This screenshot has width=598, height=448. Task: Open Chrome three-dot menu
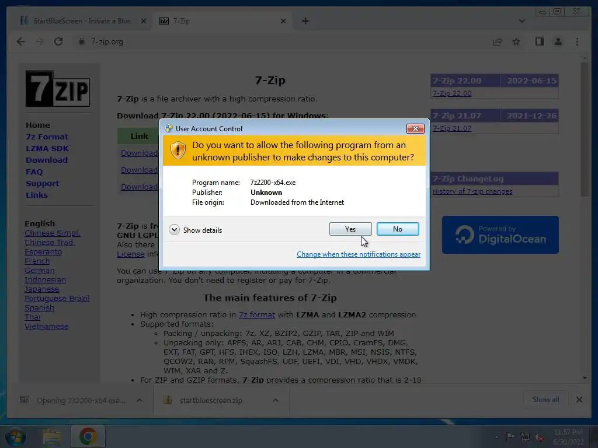click(577, 41)
